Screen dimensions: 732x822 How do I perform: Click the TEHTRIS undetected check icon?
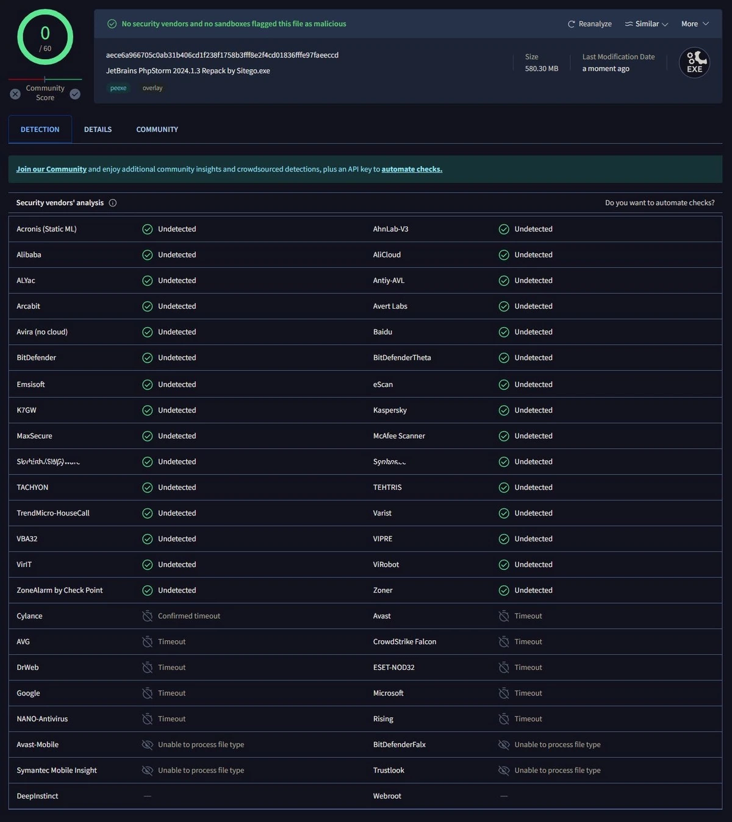[504, 488]
